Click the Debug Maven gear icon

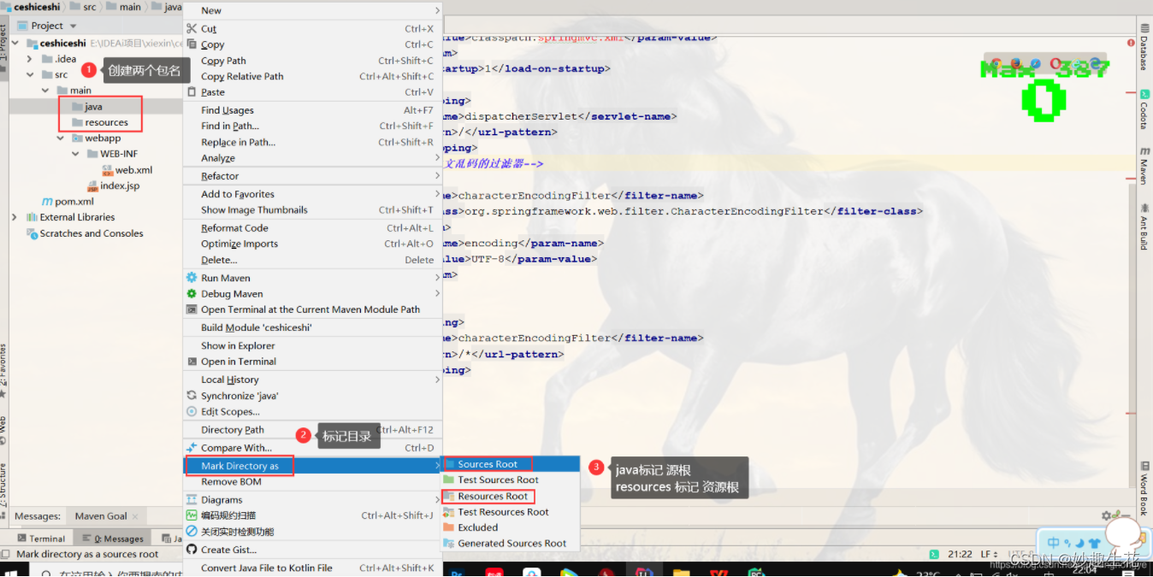point(192,293)
